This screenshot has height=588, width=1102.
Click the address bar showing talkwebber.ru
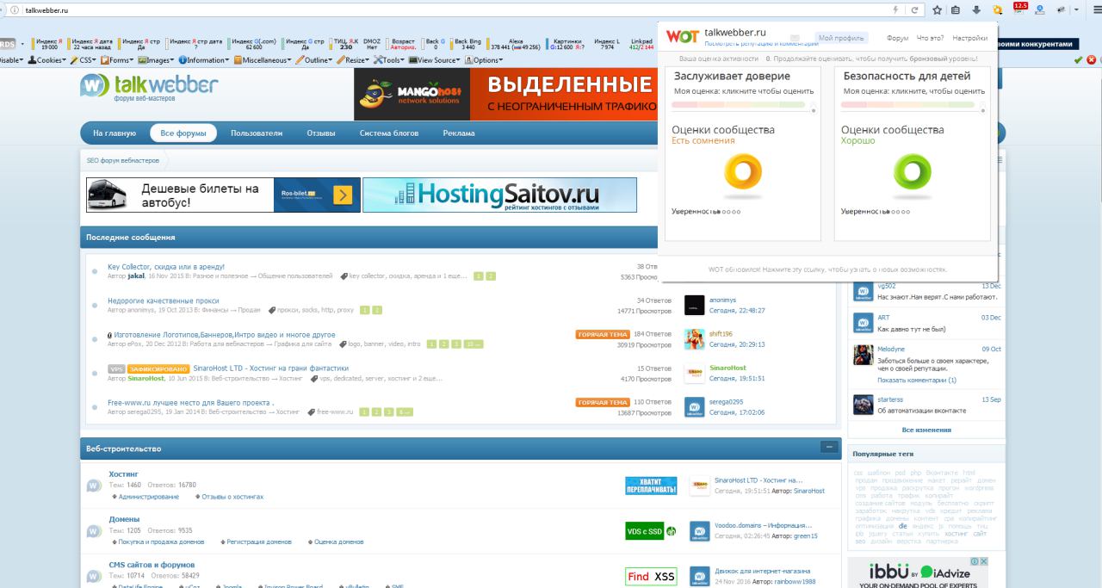point(456,9)
